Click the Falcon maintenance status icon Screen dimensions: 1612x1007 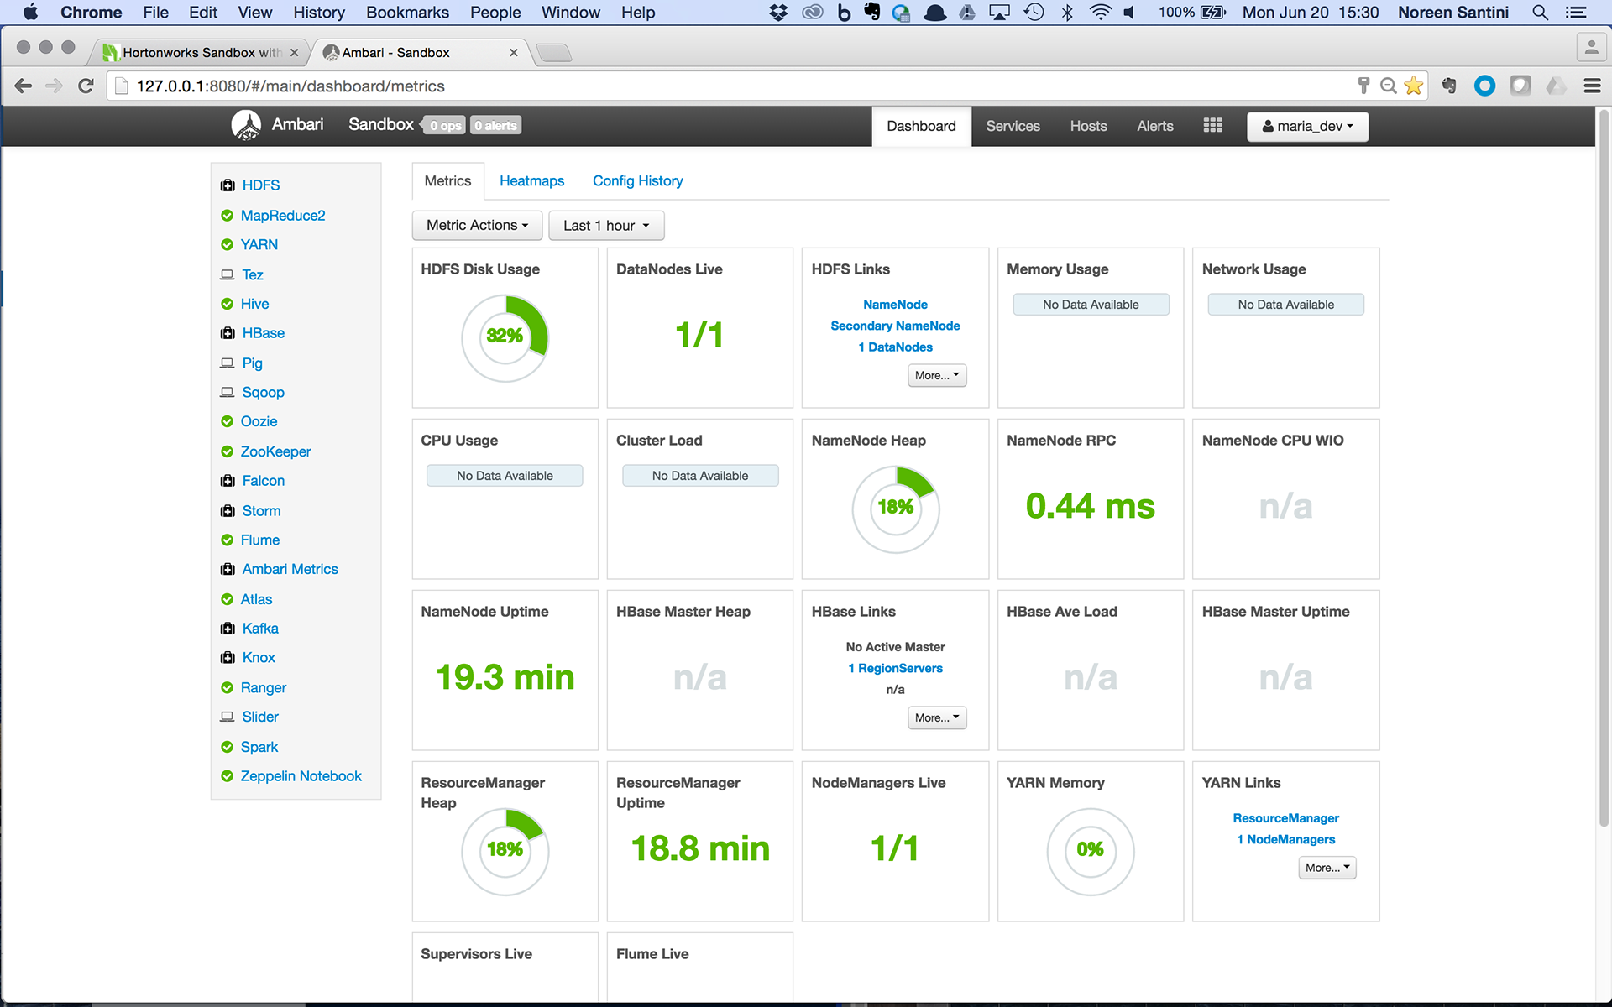(228, 481)
